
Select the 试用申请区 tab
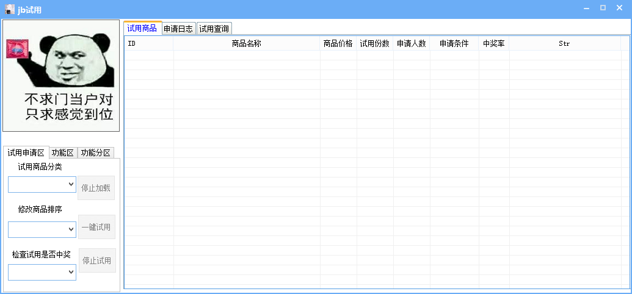coord(26,152)
